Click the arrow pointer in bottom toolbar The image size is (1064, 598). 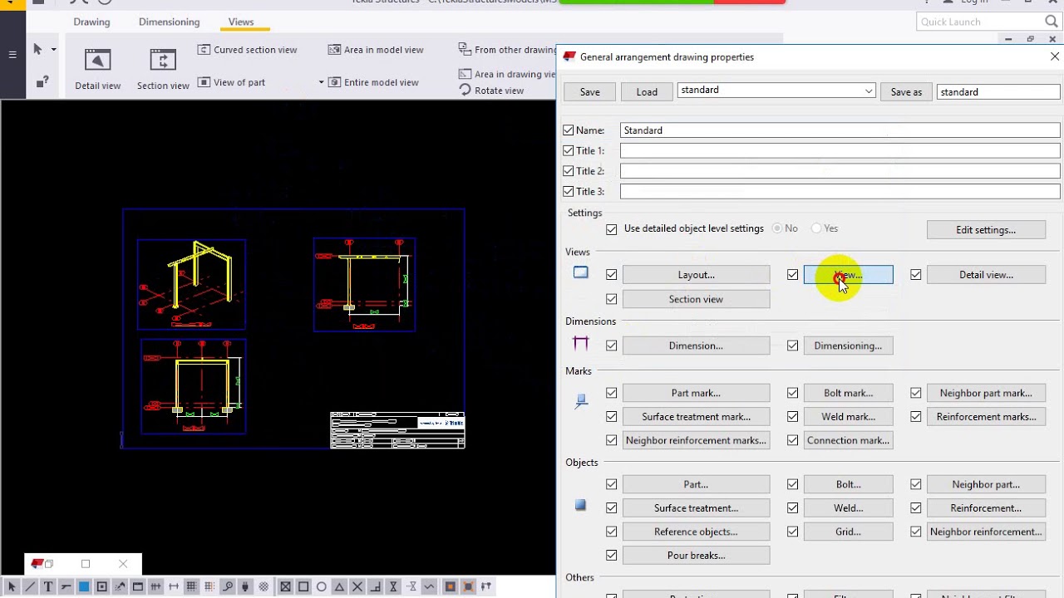[12, 586]
